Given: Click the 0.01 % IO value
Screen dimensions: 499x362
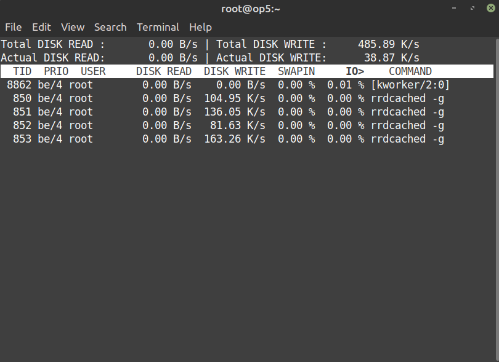Looking at the screenshot, I should (346, 85).
